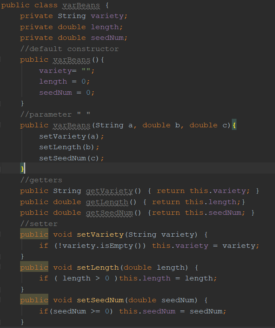275x328 pixels.
Task: Click 'return this.variety;' in getVariety
Action: coord(203,191)
